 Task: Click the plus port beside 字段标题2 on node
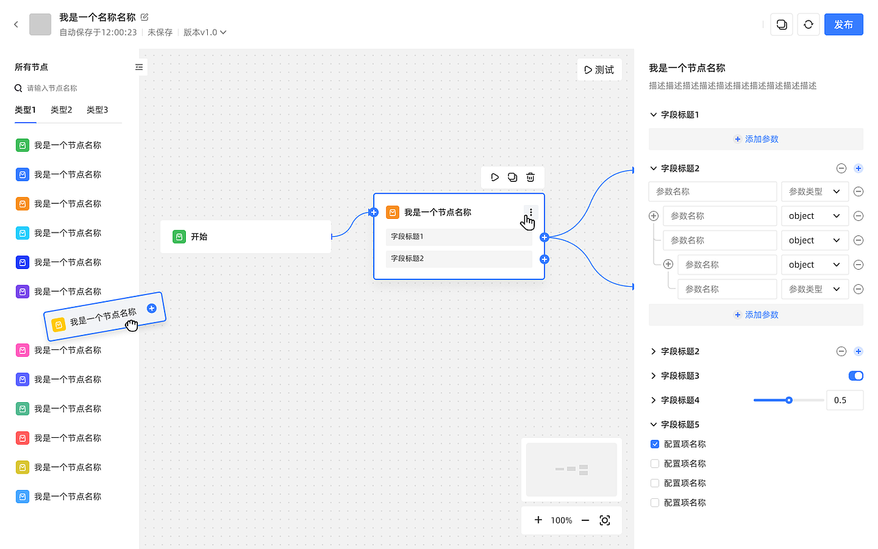click(544, 259)
